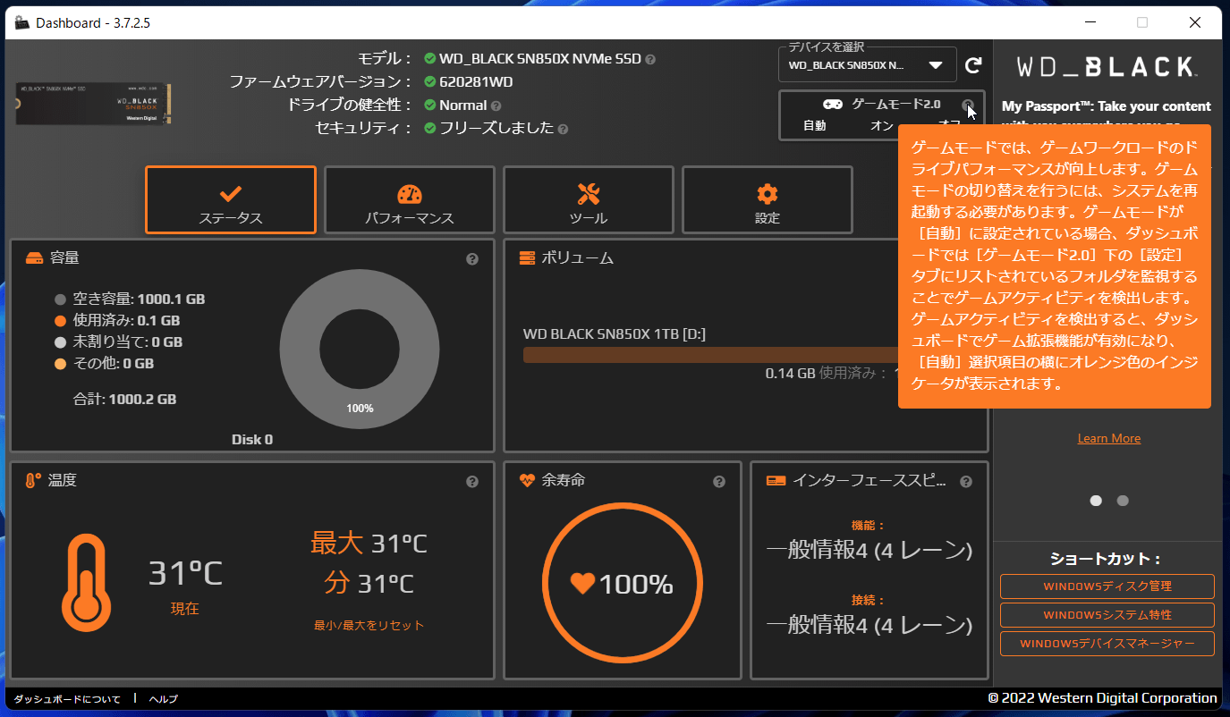The width and height of the screenshot is (1230, 717).
Task: Click the 最小/最大をリセット link
Action: click(369, 626)
